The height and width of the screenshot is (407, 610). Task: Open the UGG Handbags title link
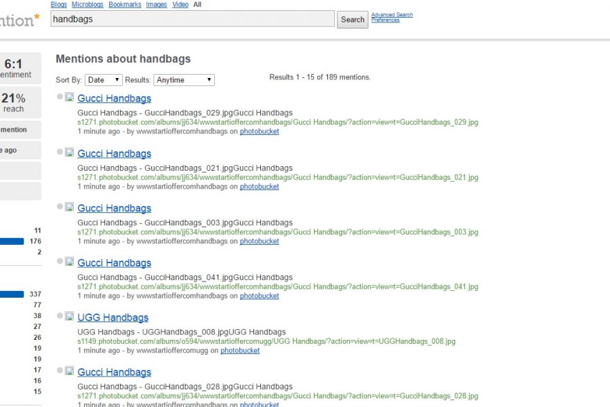click(x=113, y=317)
